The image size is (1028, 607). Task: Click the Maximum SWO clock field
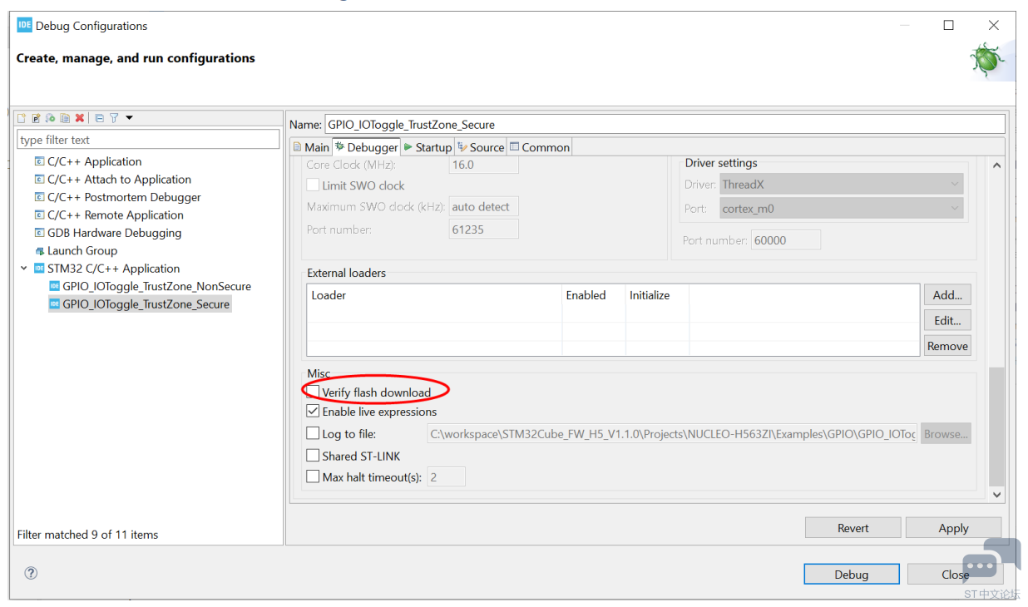click(484, 207)
